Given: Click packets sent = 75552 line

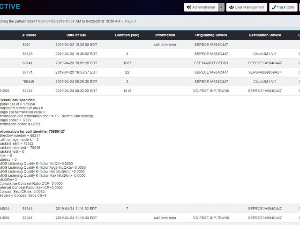Looking at the screenshot, I should coord(17,143).
